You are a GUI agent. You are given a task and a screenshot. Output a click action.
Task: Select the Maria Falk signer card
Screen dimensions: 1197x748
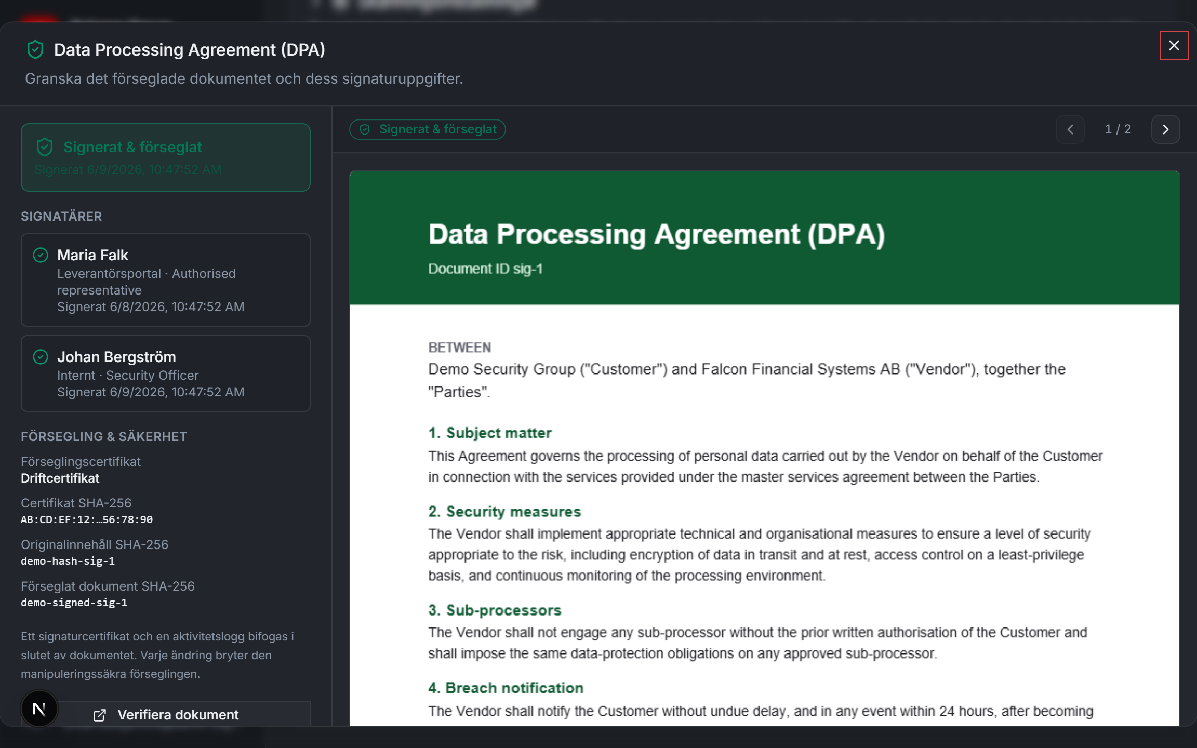point(166,280)
